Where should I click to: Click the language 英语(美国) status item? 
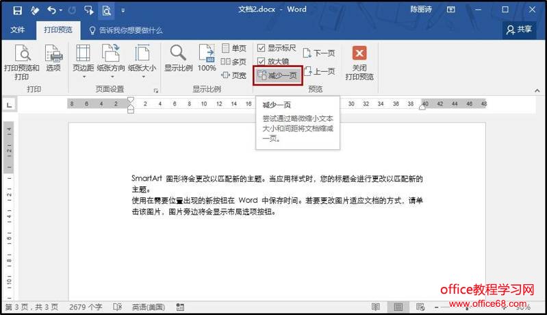(x=149, y=307)
